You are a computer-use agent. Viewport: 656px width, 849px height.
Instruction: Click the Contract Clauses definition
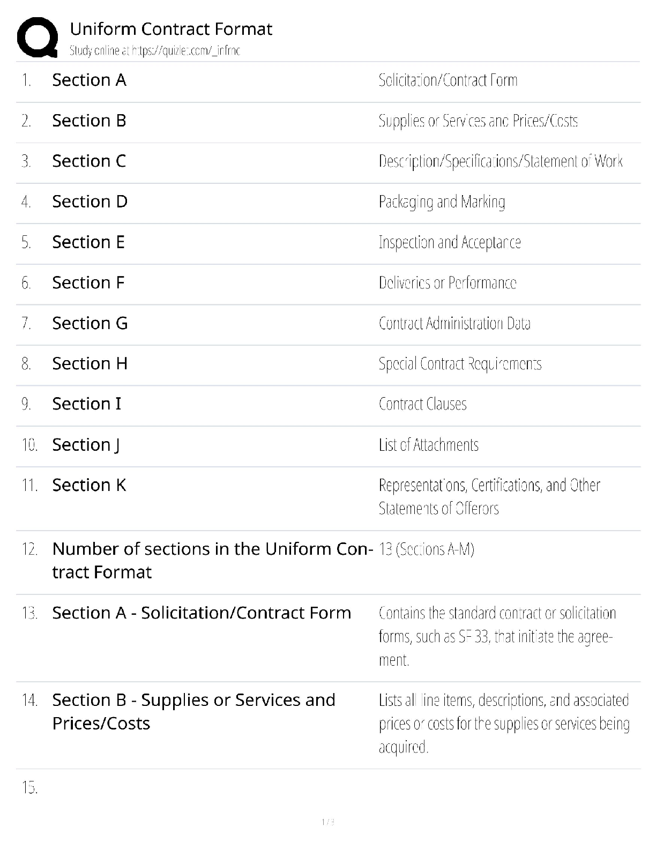point(422,404)
